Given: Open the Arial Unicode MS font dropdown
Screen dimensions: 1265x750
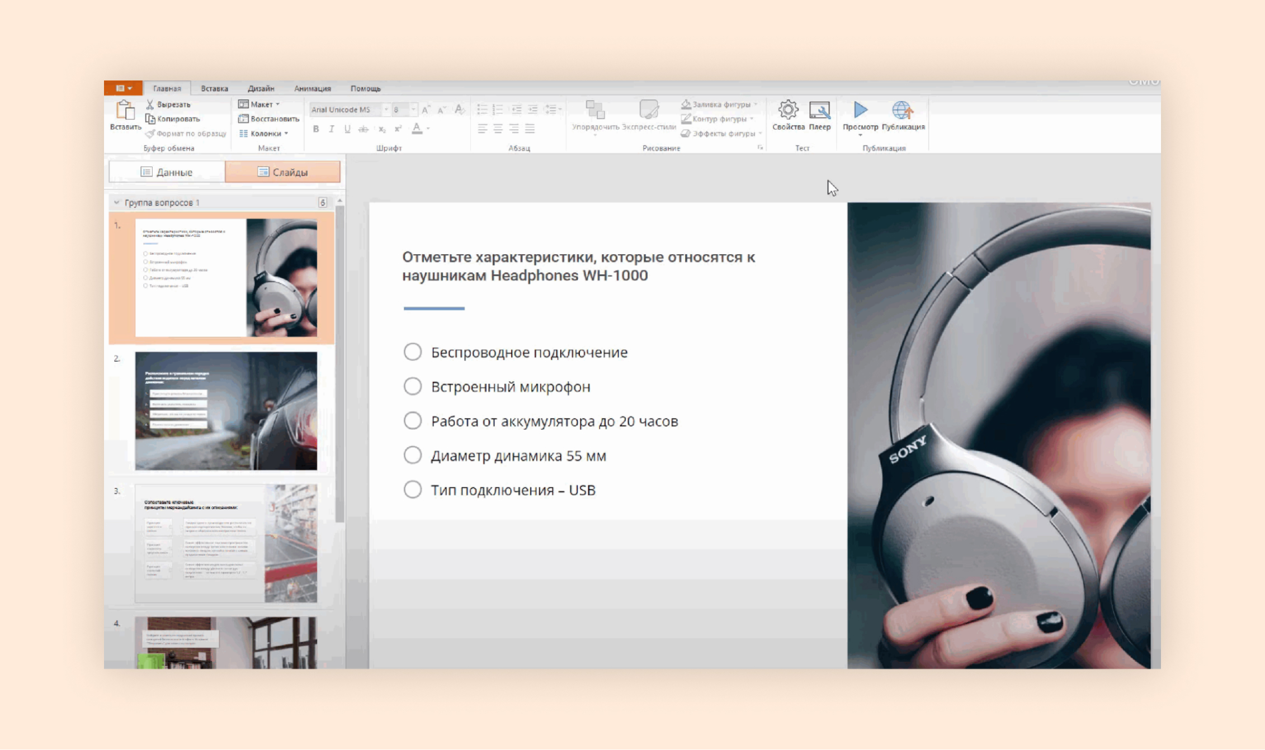Looking at the screenshot, I should click(x=386, y=110).
